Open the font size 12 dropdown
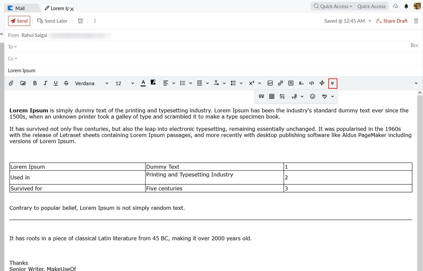The width and height of the screenshot is (423, 271). pyautogui.click(x=125, y=83)
